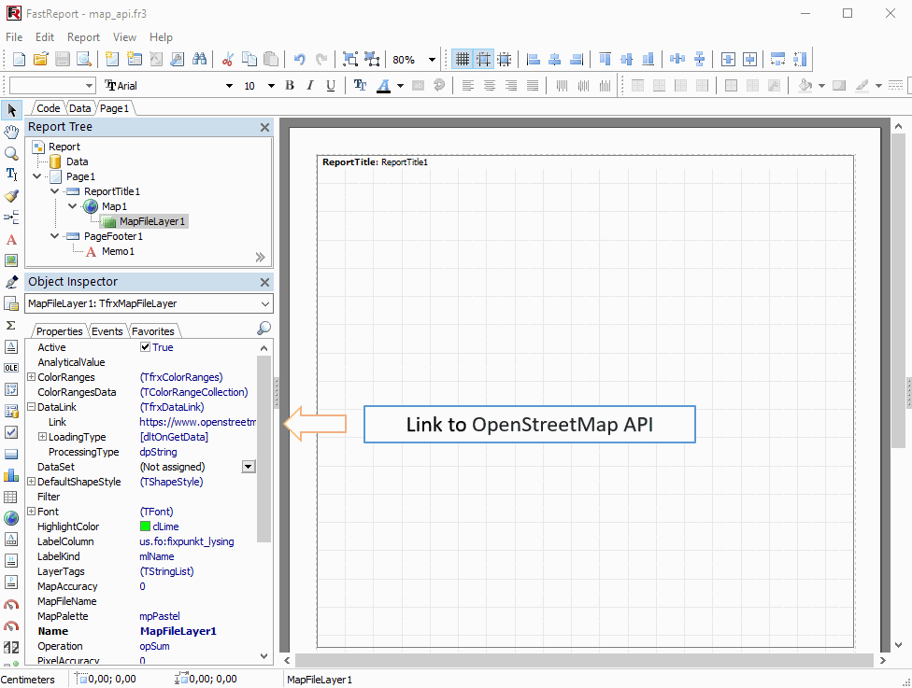The width and height of the screenshot is (912, 688).
Task: Undo the last action
Action: [x=300, y=59]
